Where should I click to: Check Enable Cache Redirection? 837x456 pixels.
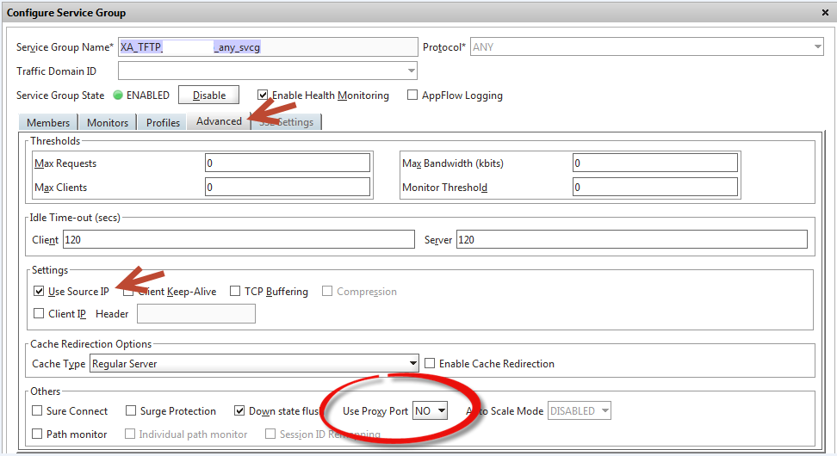tap(431, 363)
